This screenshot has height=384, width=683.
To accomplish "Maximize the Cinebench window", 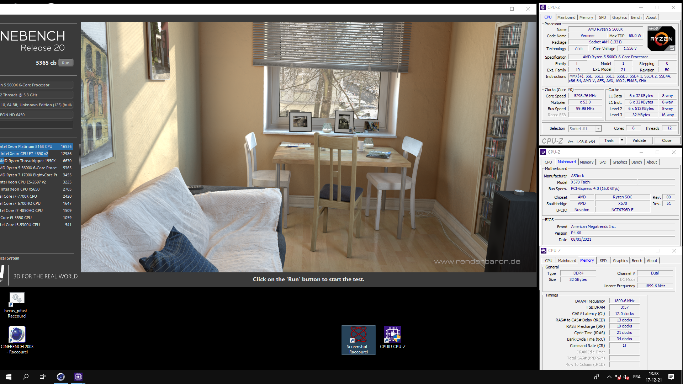I will pos(512,9).
